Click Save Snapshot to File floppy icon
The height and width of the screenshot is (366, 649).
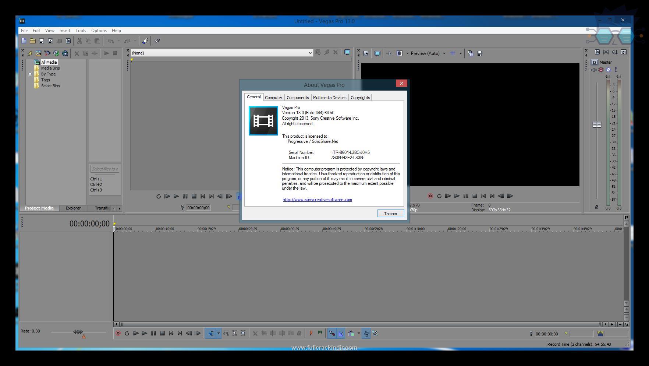click(480, 53)
